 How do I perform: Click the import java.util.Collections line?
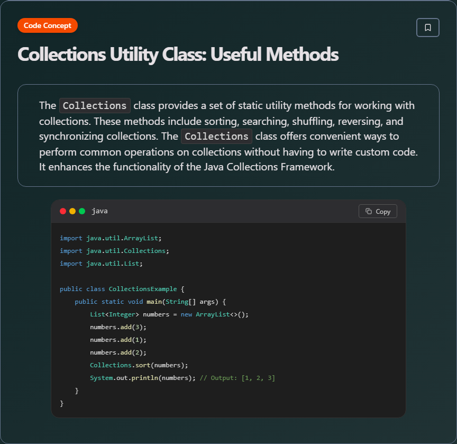[114, 251]
